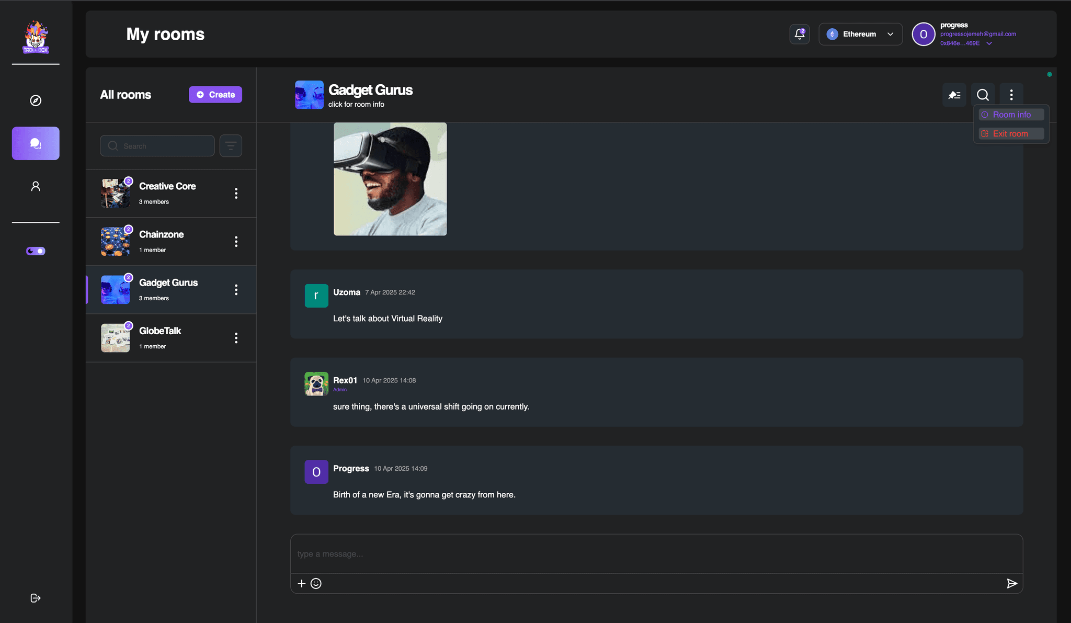The width and height of the screenshot is (1071, 623).
Task: Open Creative Core room options menu
Action: [236, 194]
